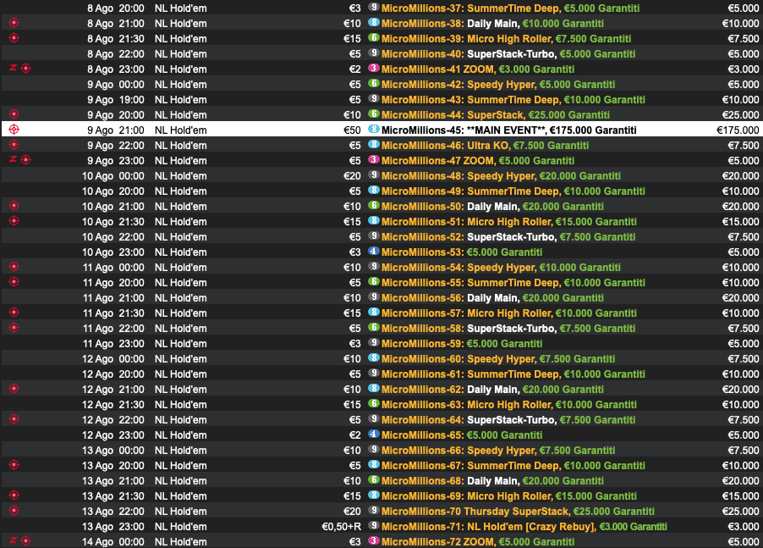Click the red Z icon for MicroMillions-47 ZOOM
The width and height of the screenshot is (763, 548).
(14, 160)
